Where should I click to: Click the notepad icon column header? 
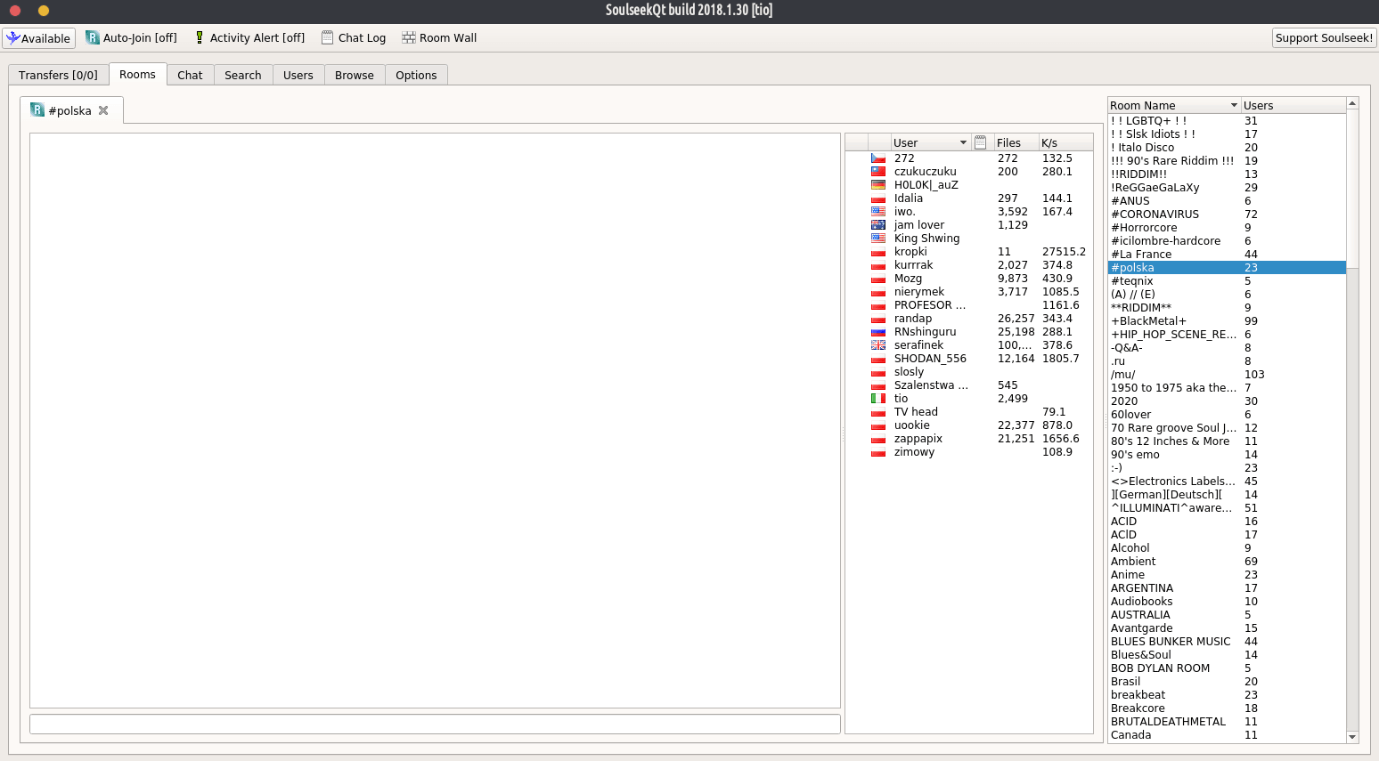click(x=980, y=142)
